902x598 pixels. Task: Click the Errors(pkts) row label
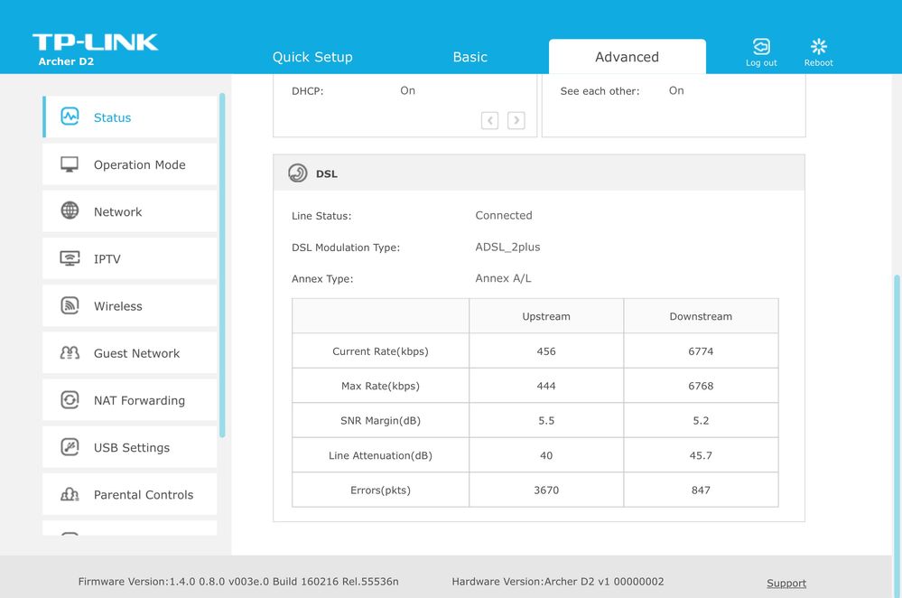point(380,490)
